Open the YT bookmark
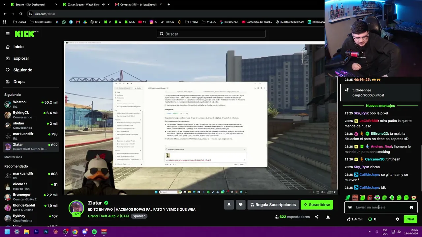 click(x=142, y=22)
